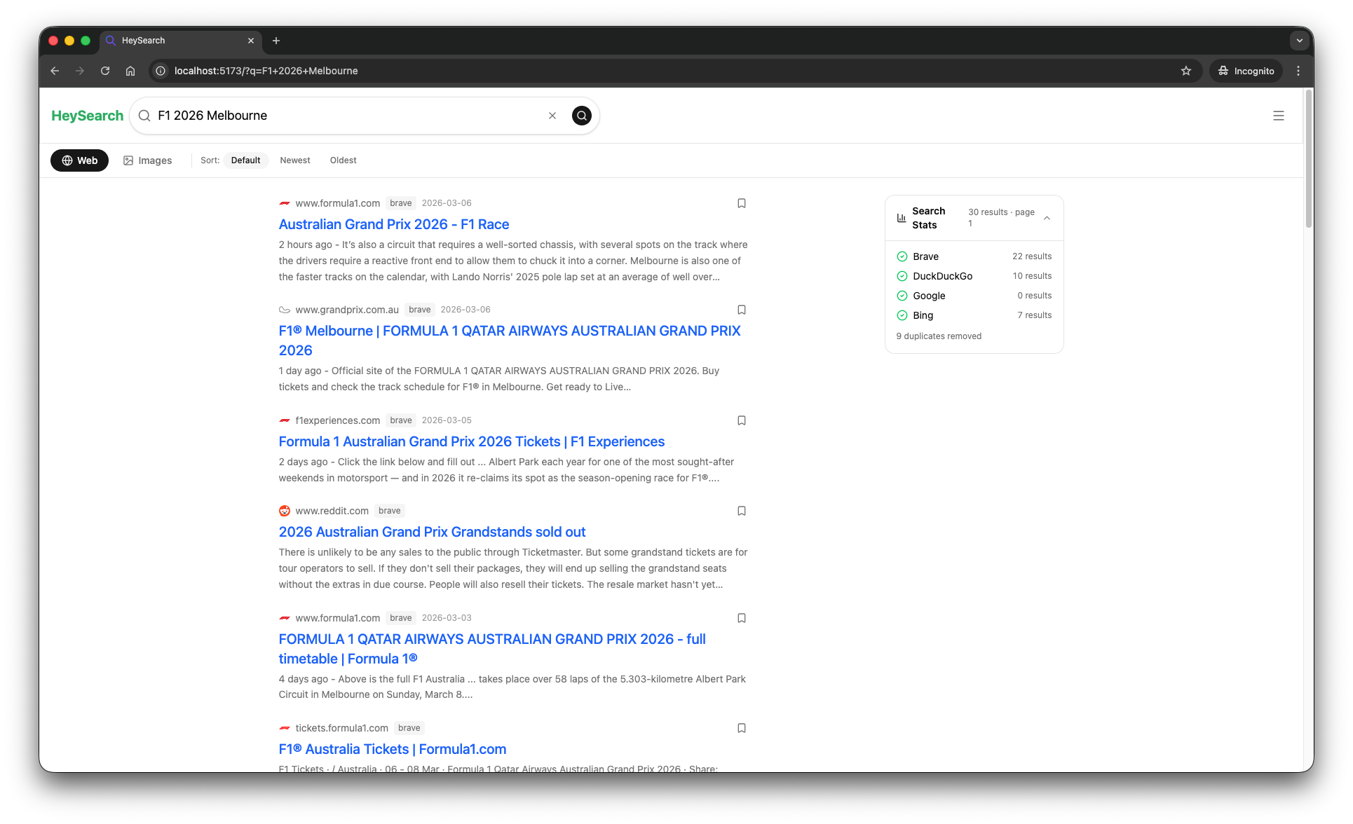
Task: Click the date 2026-03-06 on grandprix.com.au result
Action: [465, 310]
